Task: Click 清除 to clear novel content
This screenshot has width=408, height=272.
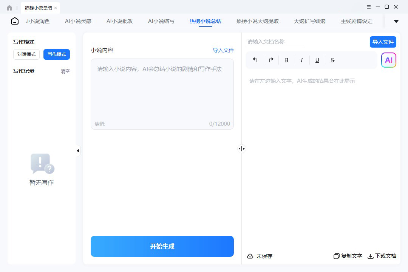Action: tap(100, 124)
